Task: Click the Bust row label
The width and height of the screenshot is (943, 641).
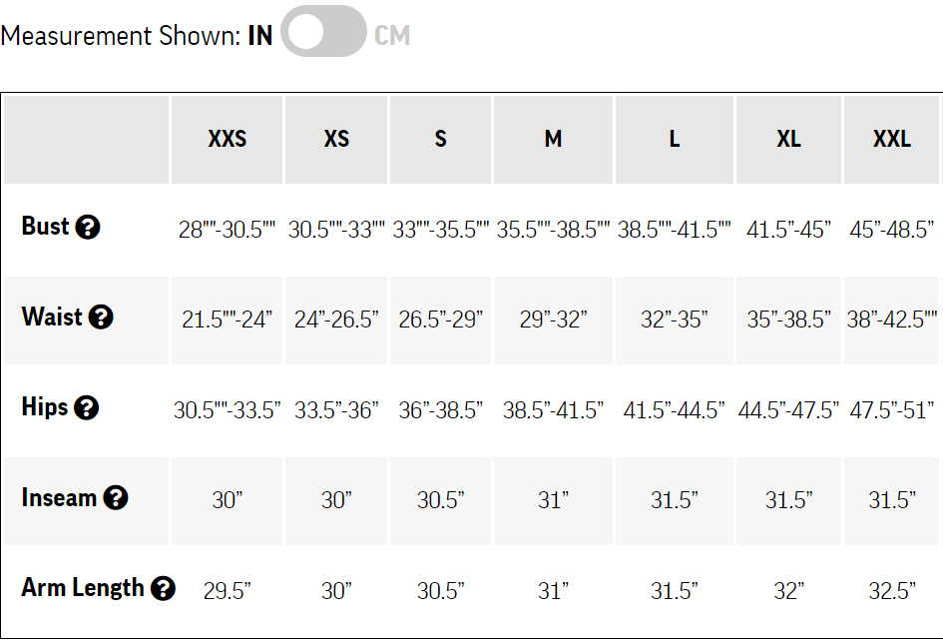Action: click(x=45, y=227)
